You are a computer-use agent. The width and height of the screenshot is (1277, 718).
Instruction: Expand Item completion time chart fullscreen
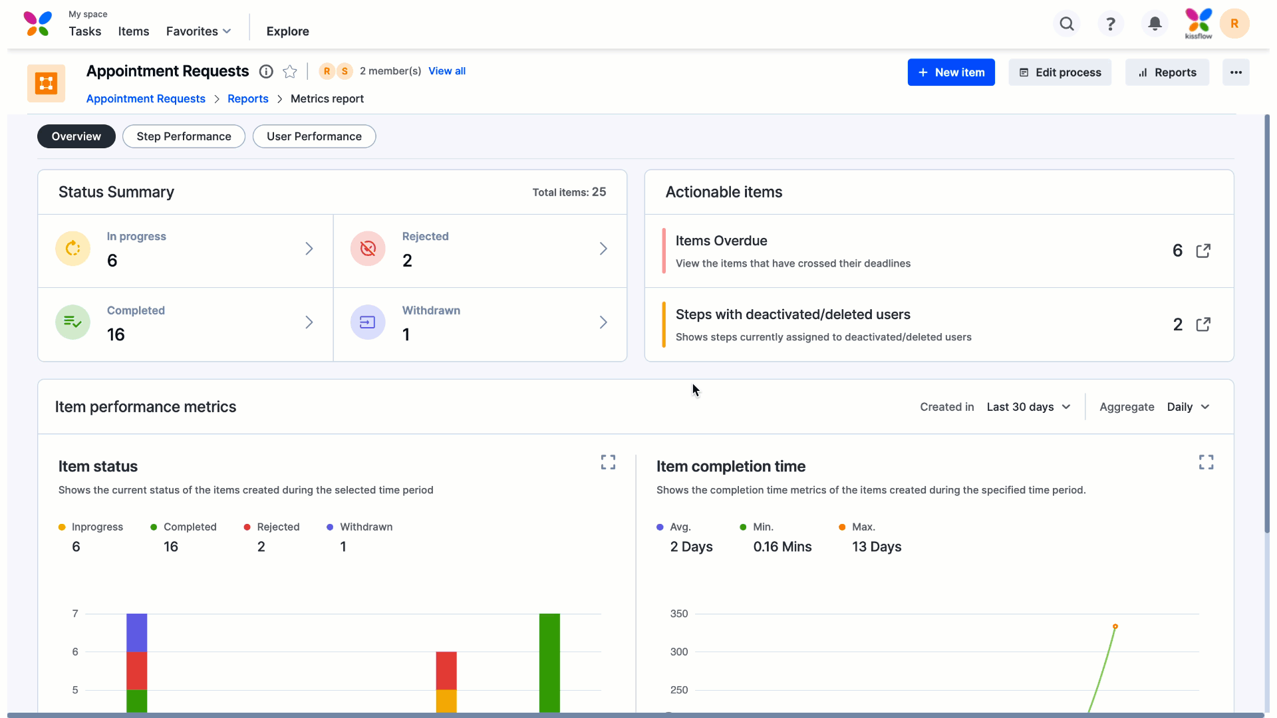1206,462
